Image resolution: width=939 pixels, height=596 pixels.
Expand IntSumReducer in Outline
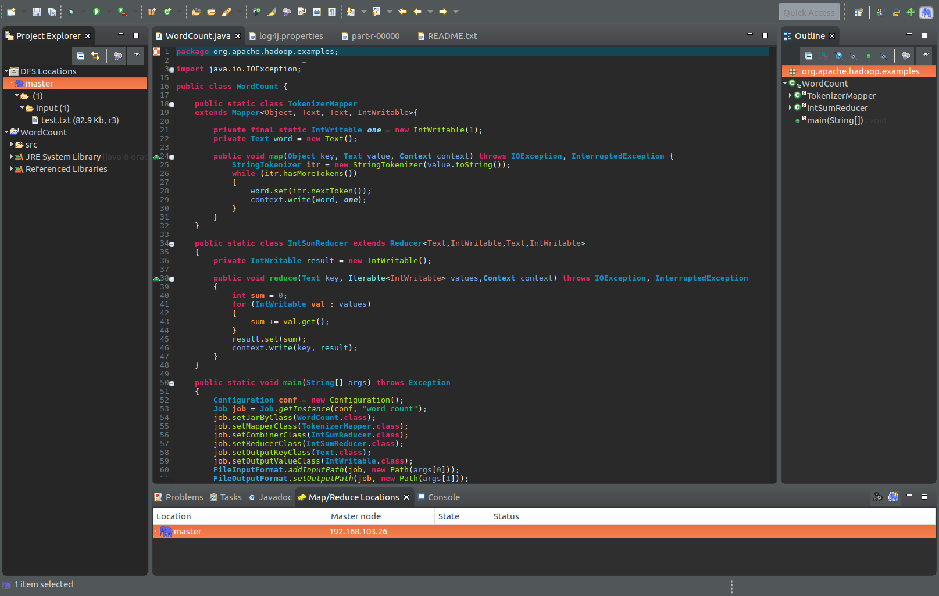click(790, 107)
